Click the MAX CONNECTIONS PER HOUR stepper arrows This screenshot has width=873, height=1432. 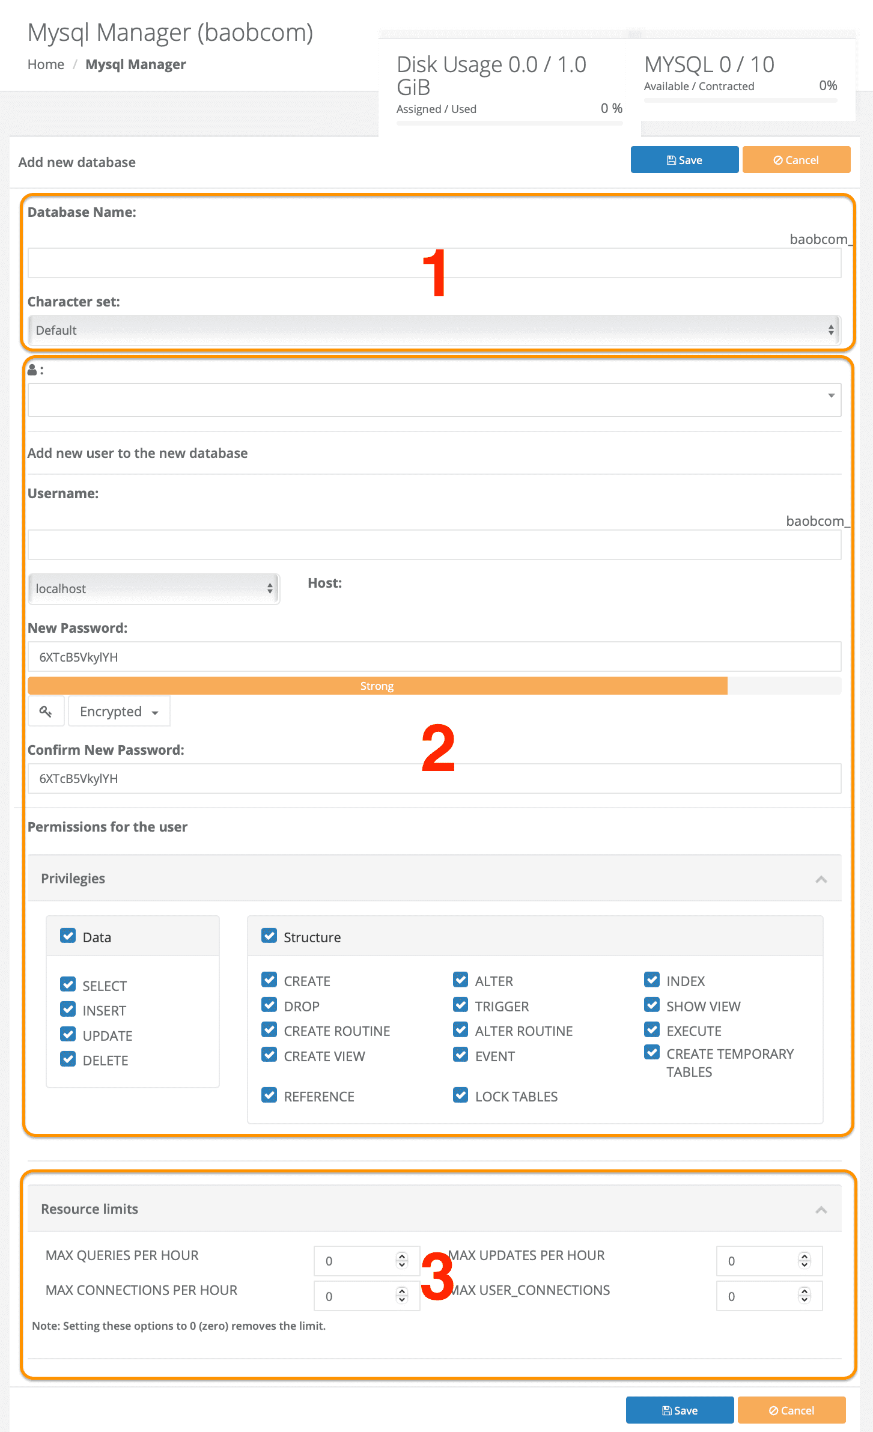pos(402,1296)
